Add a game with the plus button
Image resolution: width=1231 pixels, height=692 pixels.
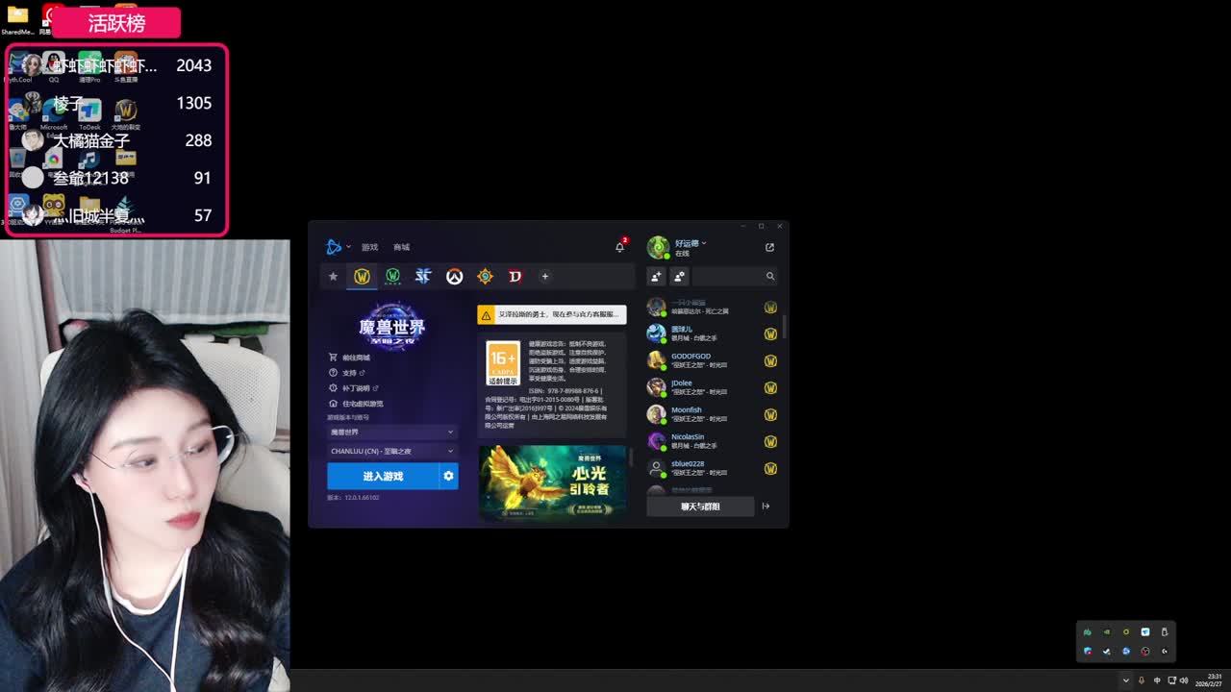click(544, 276)
